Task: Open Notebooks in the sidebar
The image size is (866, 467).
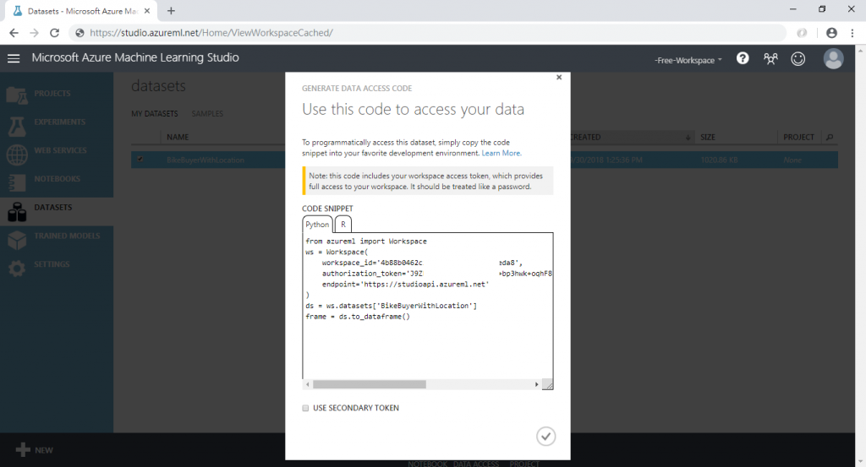Action: pos(57,179)
